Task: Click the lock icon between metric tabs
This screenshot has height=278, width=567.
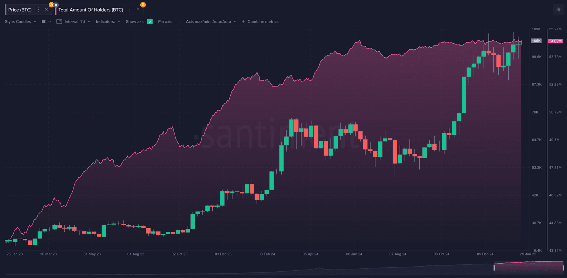Action: [x=56, y=5]
